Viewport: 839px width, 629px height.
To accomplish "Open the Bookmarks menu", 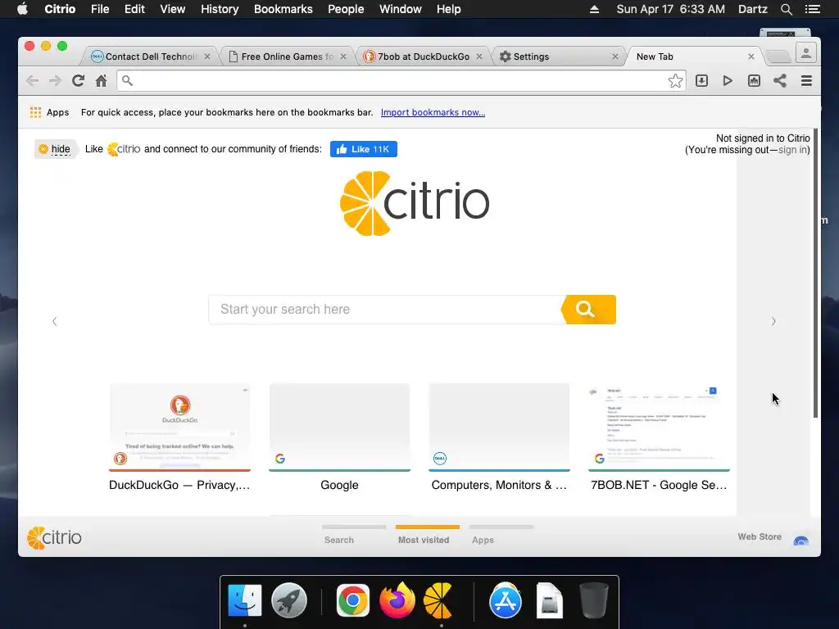I will (283, 9).
